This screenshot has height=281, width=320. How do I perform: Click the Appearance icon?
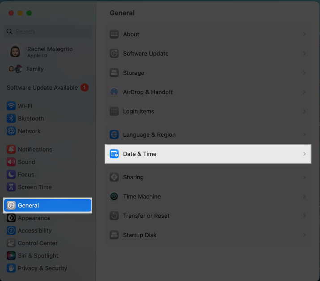pyautogui.click(x=11, y=218)
